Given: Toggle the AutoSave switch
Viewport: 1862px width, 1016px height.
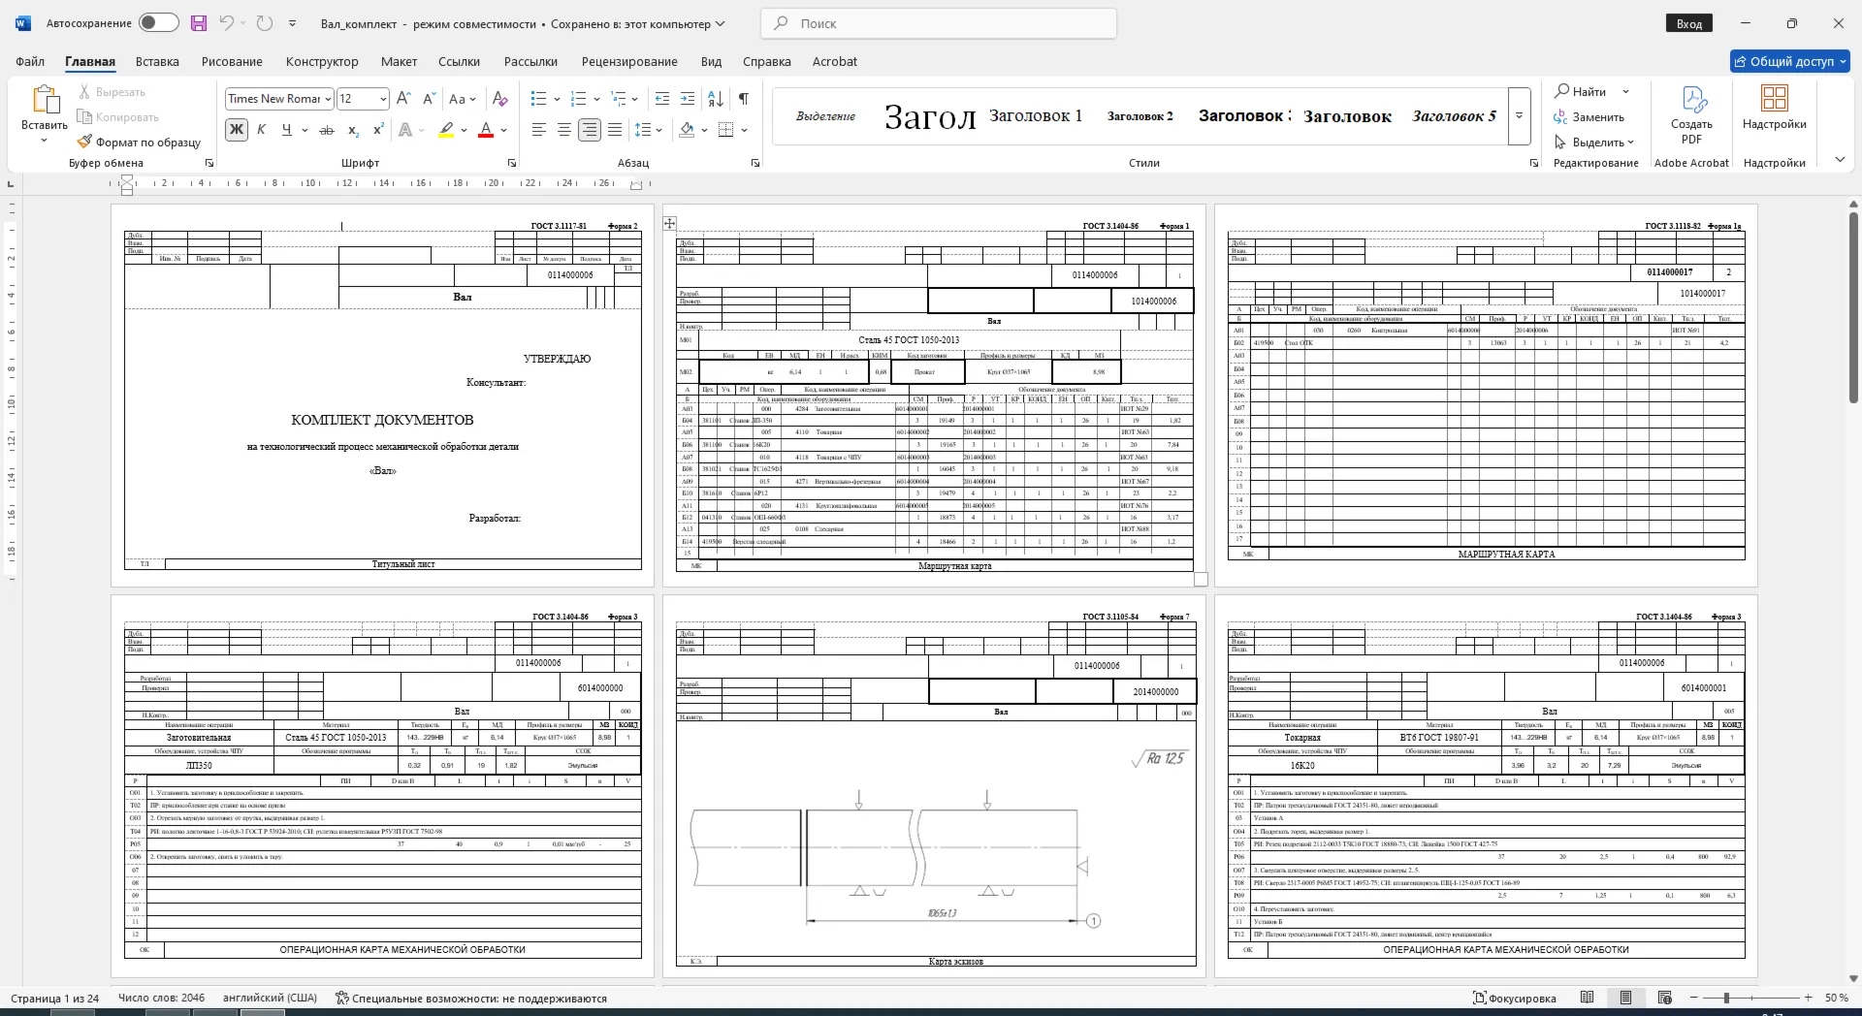Looking at the screenshot, I should pos(159,23).
